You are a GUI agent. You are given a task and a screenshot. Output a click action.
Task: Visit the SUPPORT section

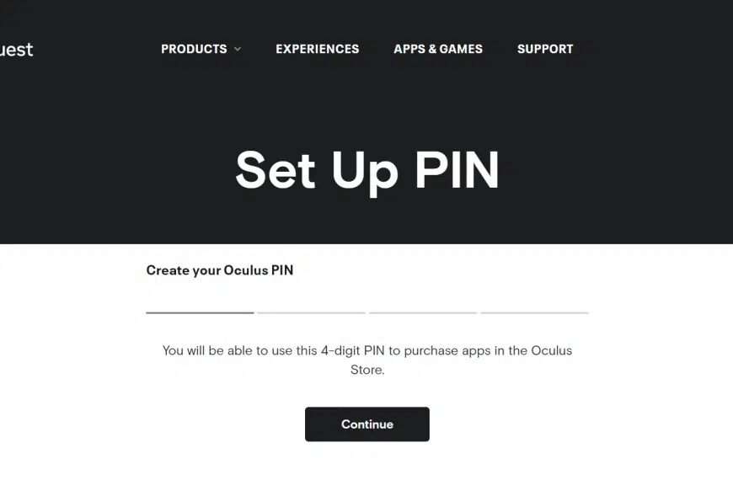pos(545,49)
